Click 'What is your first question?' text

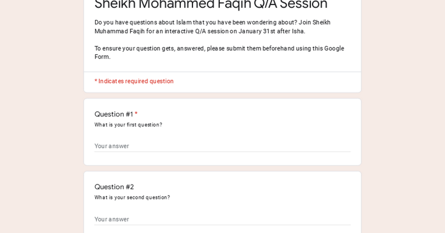(128, 125)
